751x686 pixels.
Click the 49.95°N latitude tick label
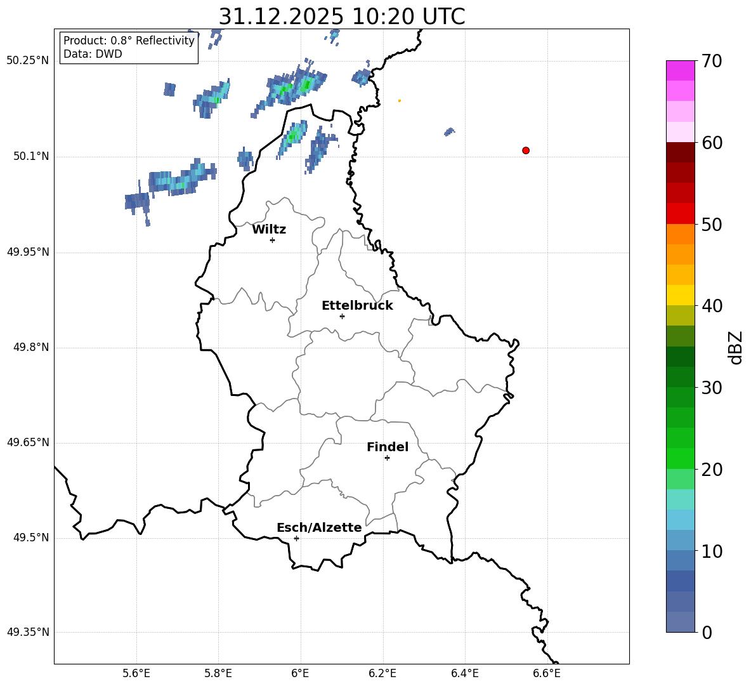click(28, 252)
